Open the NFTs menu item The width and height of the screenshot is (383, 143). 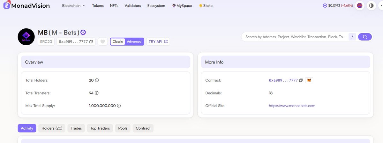coord(114,6)
